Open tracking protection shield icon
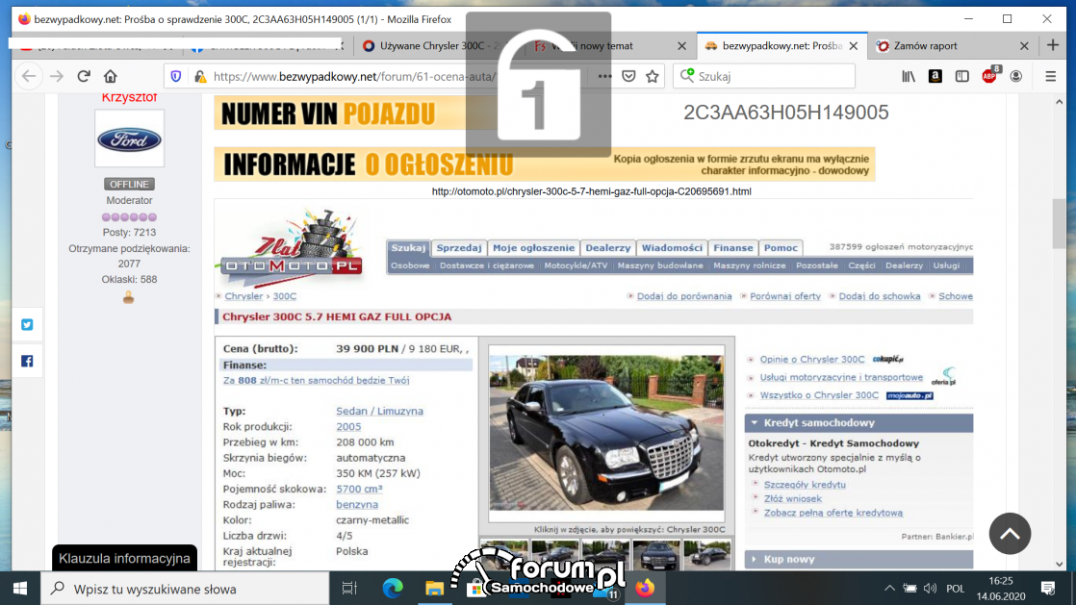The height and width of the screenshot is (605, 1076). click(176, 76)
